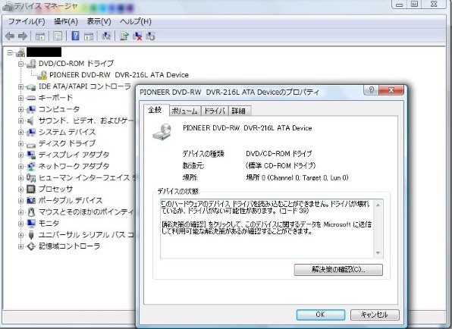Switch to the ドライバ tab
Viewport: 452px width, 329px height.
[215, 111]
